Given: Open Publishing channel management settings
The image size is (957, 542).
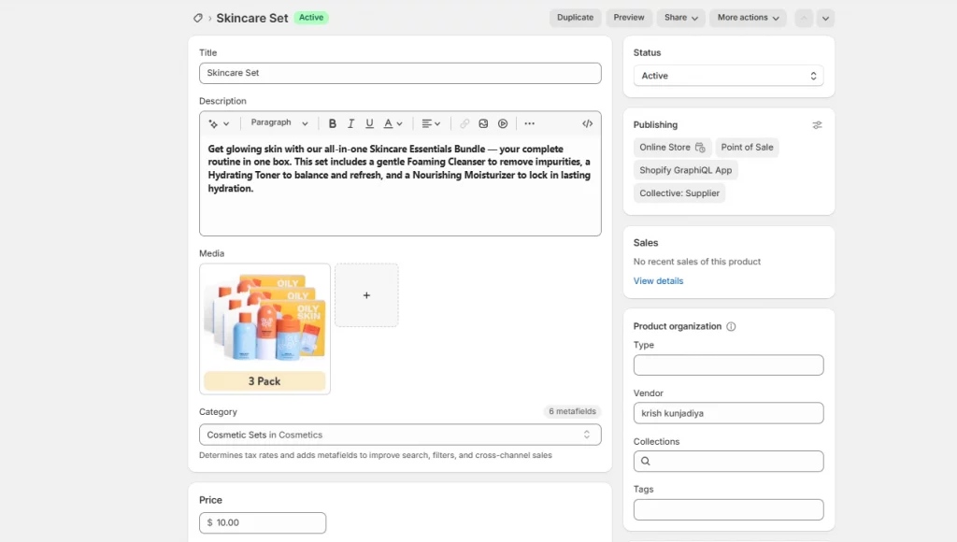Looking at the screenshot, I should (817, 124).
